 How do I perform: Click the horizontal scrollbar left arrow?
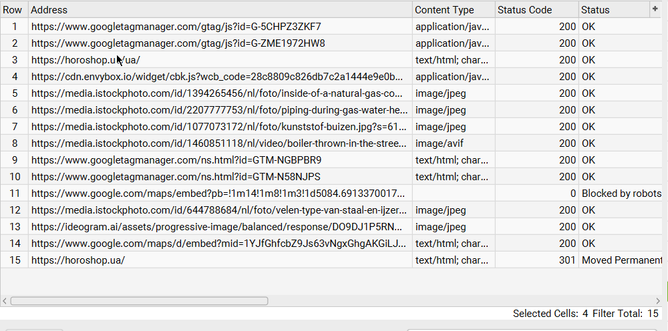[5, 301]
